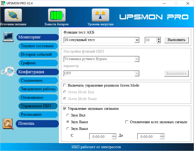Run battery test with Выполнить button
The height and width of the screenshot is (151, 194).
tap(176, 40)
